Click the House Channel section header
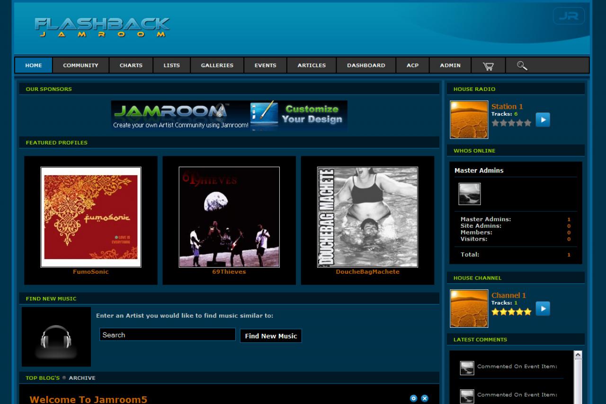606x404 pixels. click(516, 278)
